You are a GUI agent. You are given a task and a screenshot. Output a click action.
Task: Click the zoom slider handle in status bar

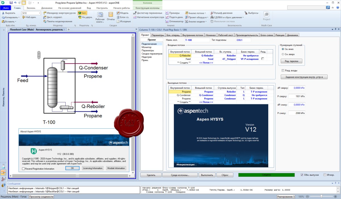coord(321,196)
